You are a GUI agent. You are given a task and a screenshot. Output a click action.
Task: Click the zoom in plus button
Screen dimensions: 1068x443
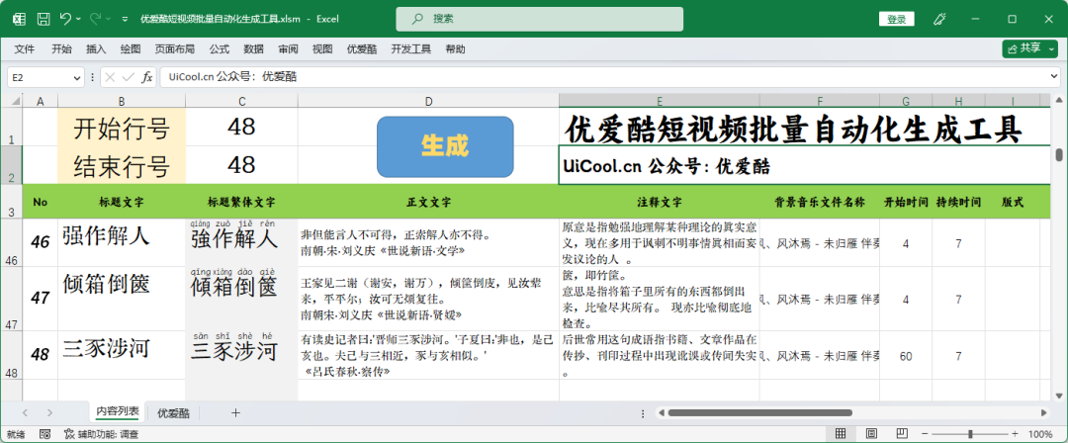pos(1015,433)
